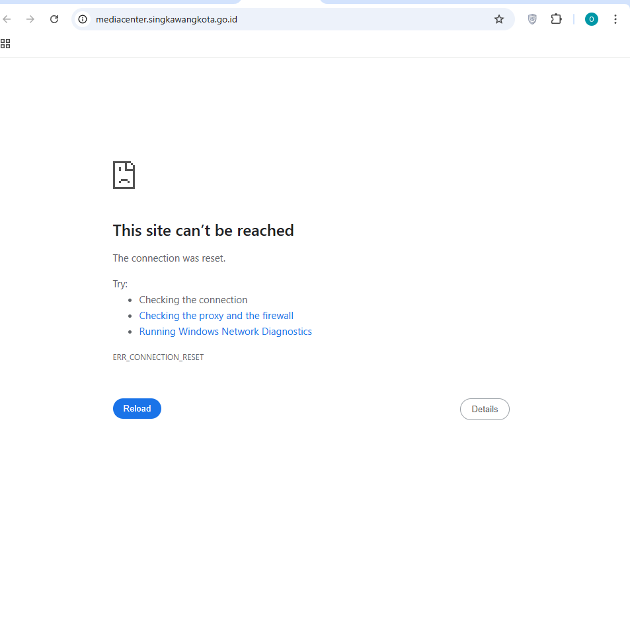This screenshot has height=617, width=630.
Task: Open the apps grid shortcut in bookmarks bar
Action: [5, 44]
